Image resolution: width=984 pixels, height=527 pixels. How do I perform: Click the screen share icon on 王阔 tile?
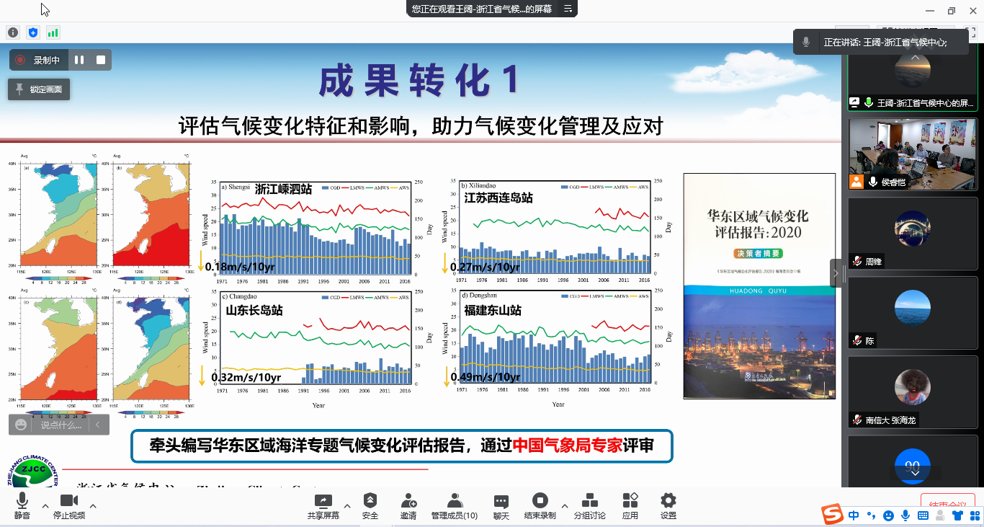pos(855,102)
